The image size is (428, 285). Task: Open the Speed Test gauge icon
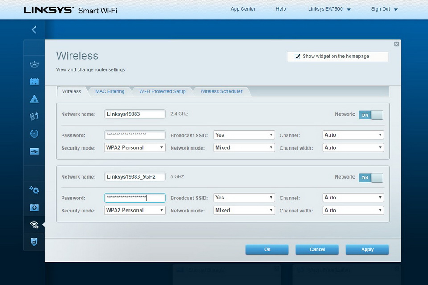(34, 134)
